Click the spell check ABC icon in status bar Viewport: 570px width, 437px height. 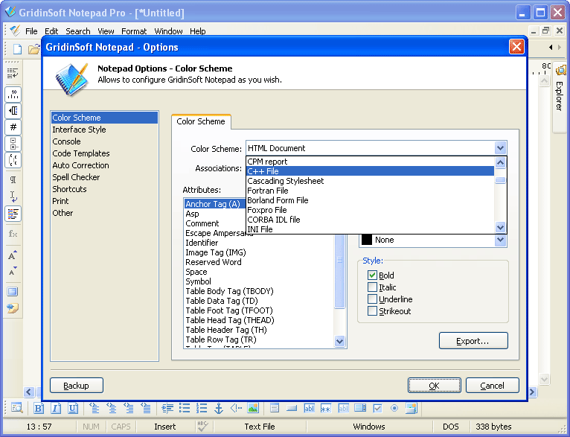point(202,426)
